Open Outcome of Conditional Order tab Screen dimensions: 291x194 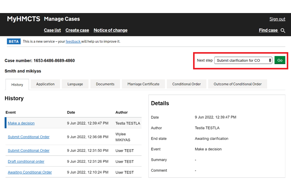click(237, 84)
